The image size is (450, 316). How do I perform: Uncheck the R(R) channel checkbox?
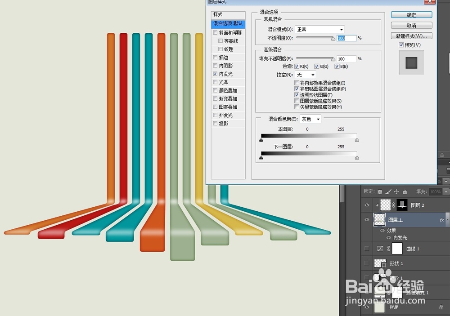(x=297, y=67)
